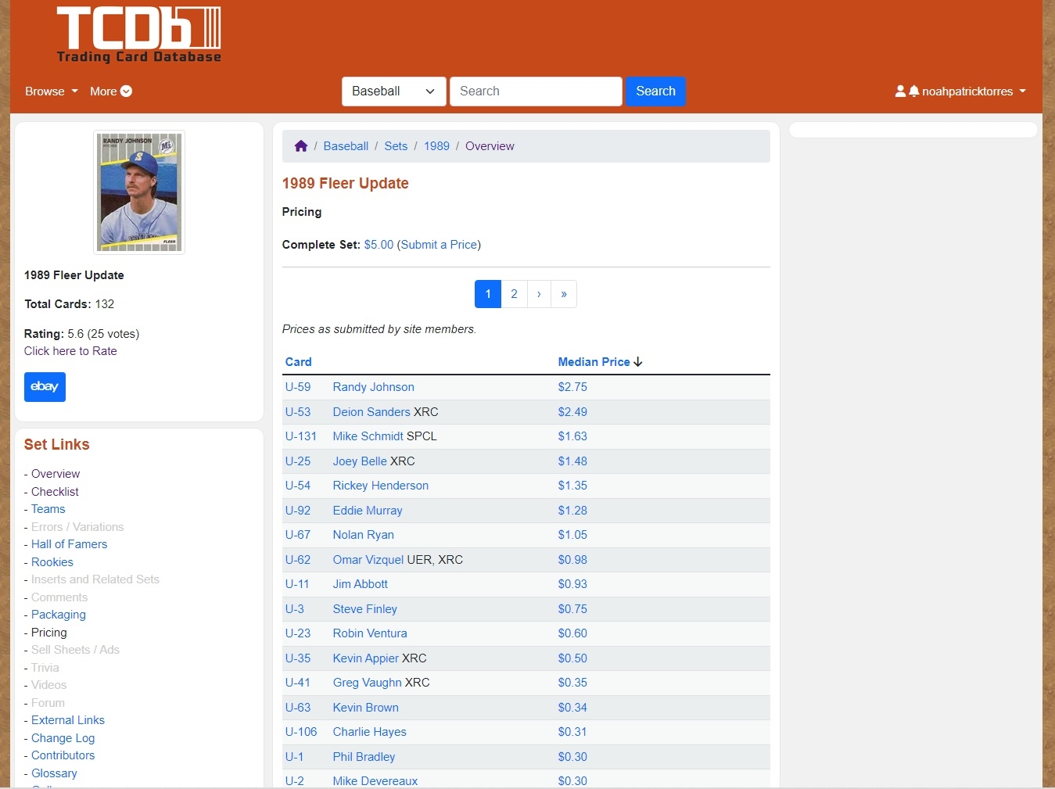Open Packaging in Set Links
This screenshot has width=1055, height=789.
(x=59, y=615)
